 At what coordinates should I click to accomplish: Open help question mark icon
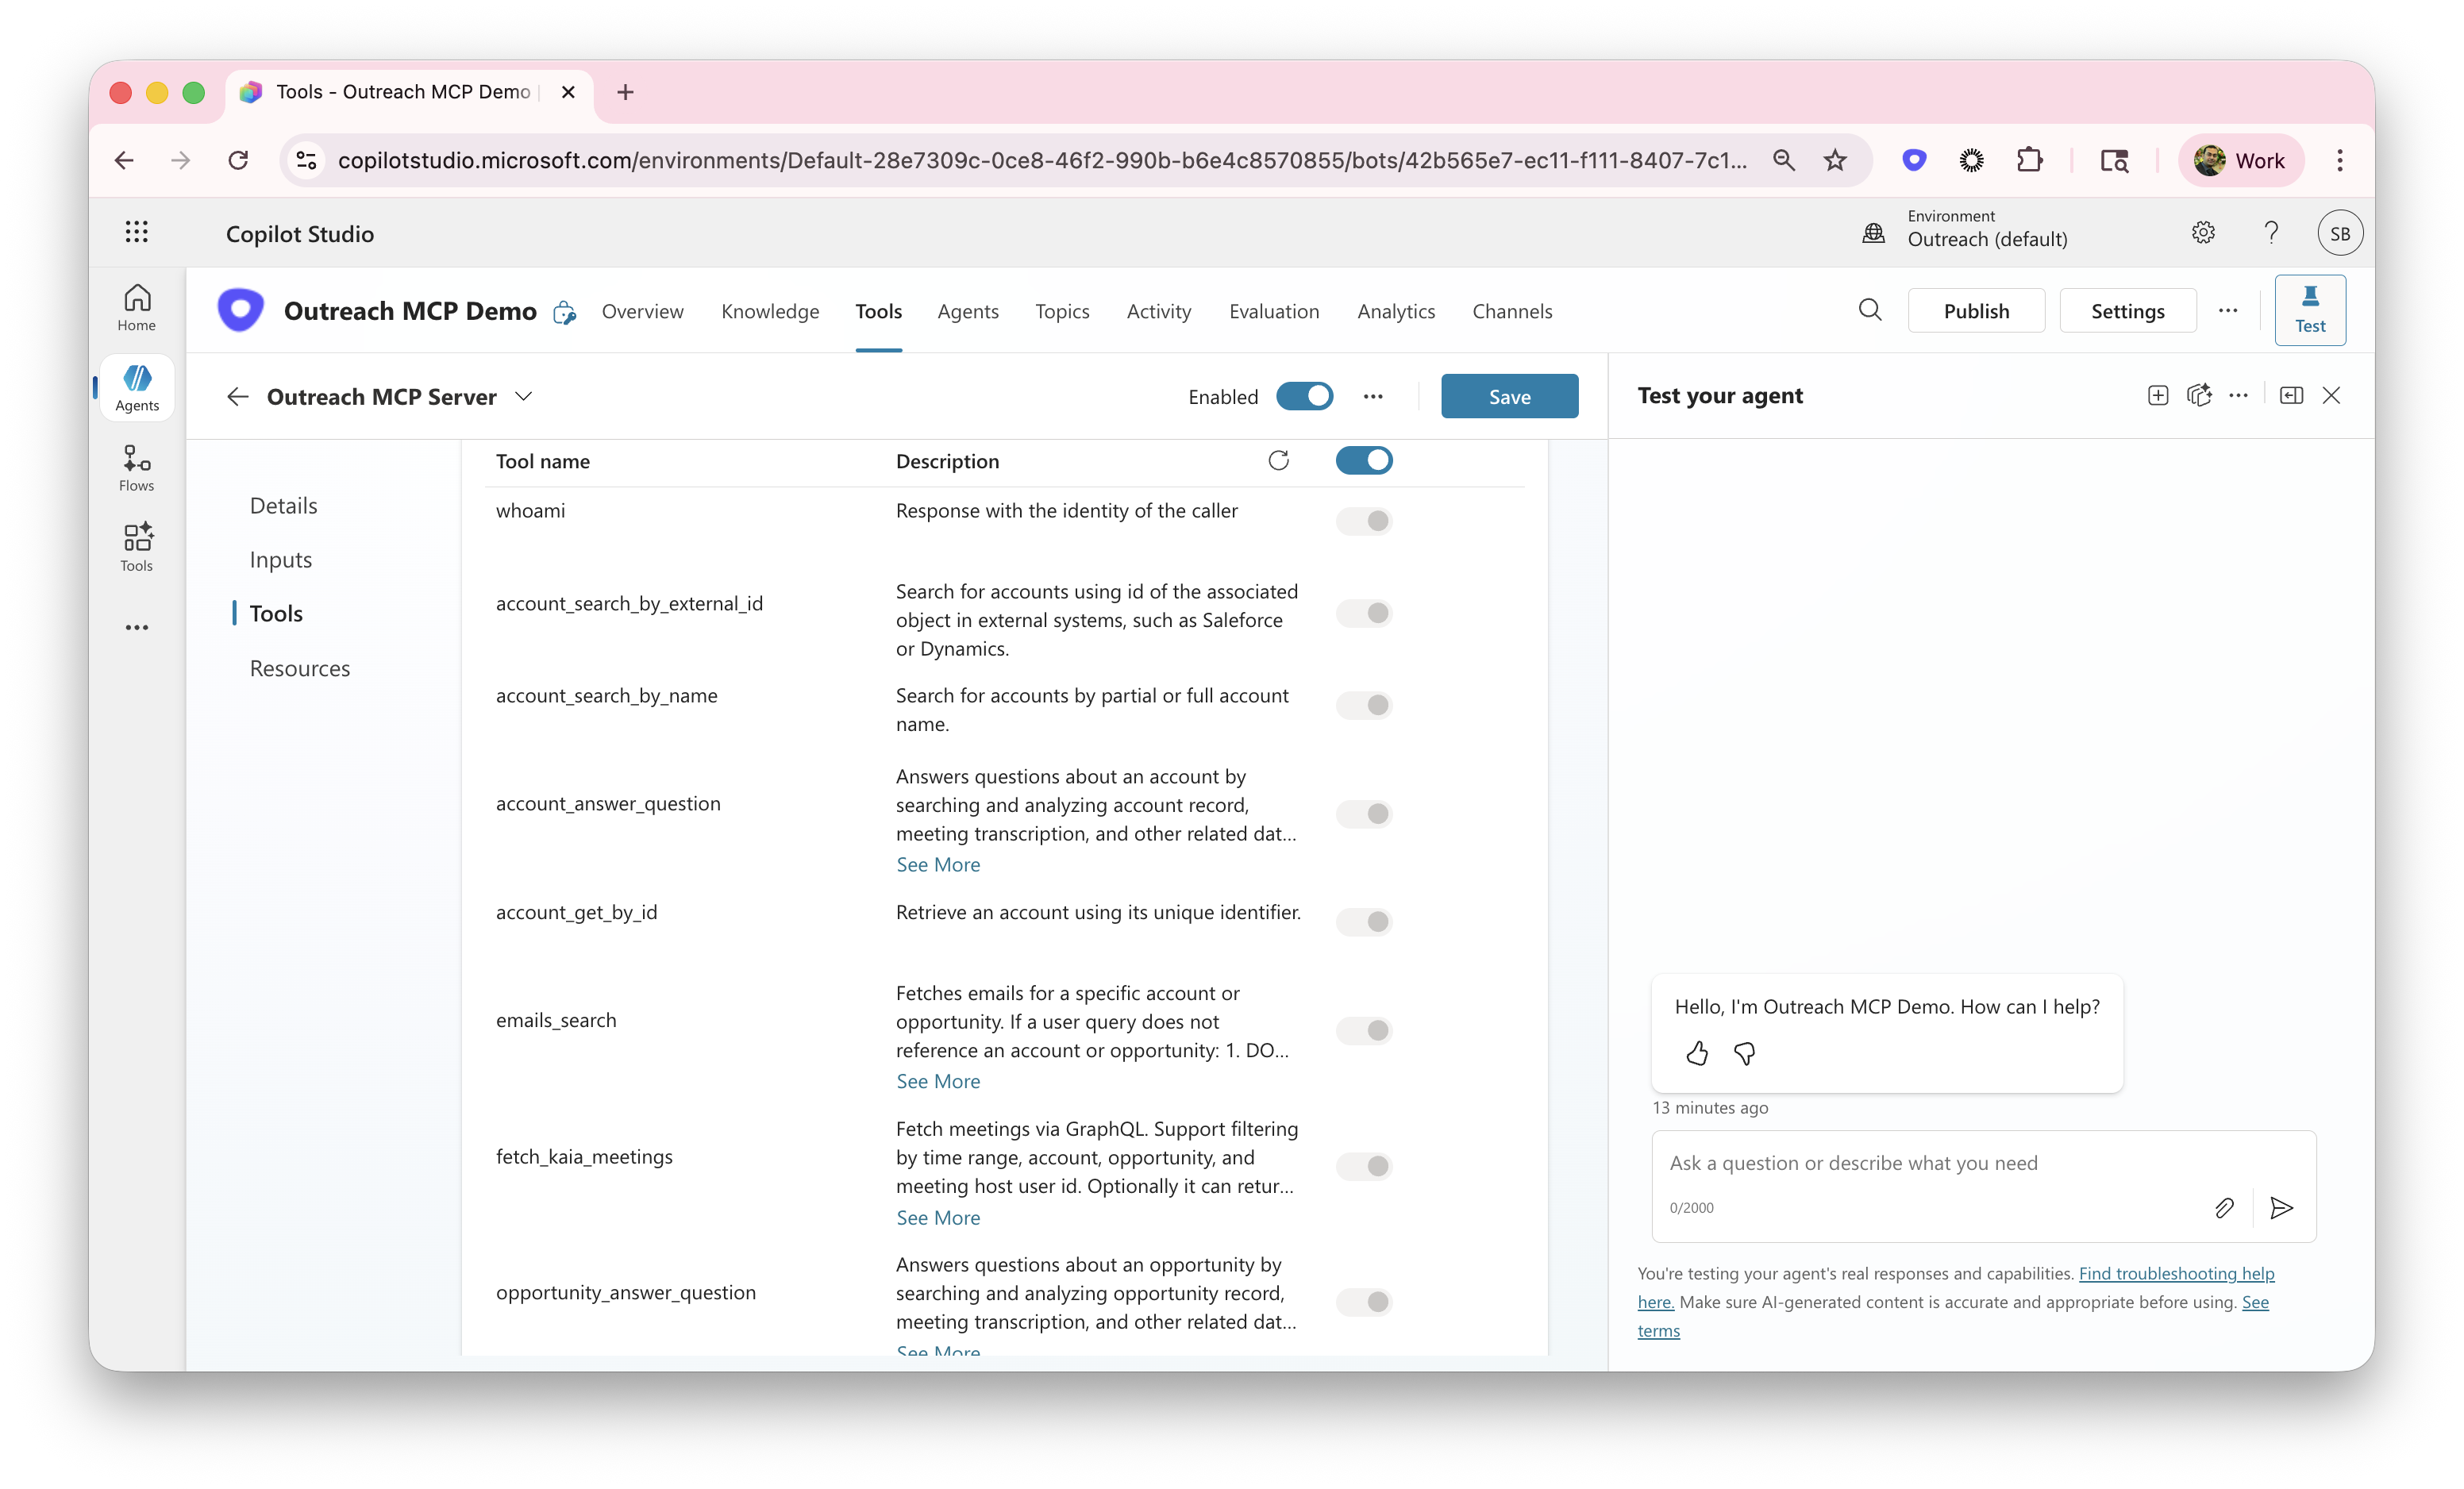2271,233
